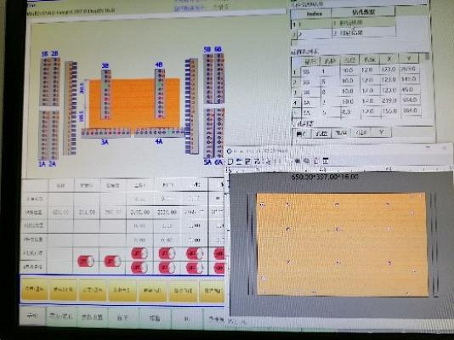This screenshot has height=340, width=454.
Task: Select index row 1 in the top-right table
Action: click(x=343, y=23)
